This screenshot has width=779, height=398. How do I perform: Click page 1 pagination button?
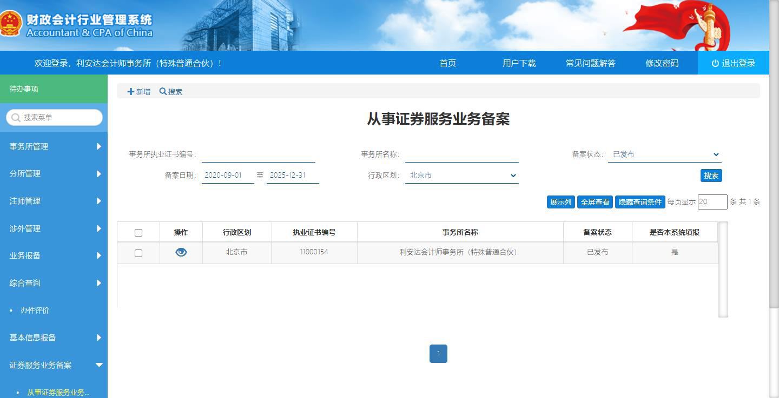point(438,354)
